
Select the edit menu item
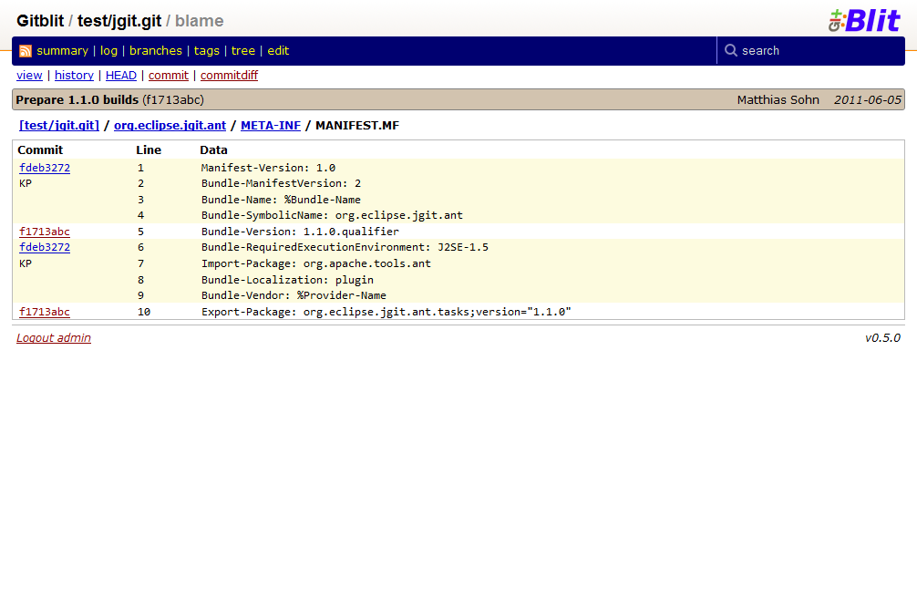point(278,51)
